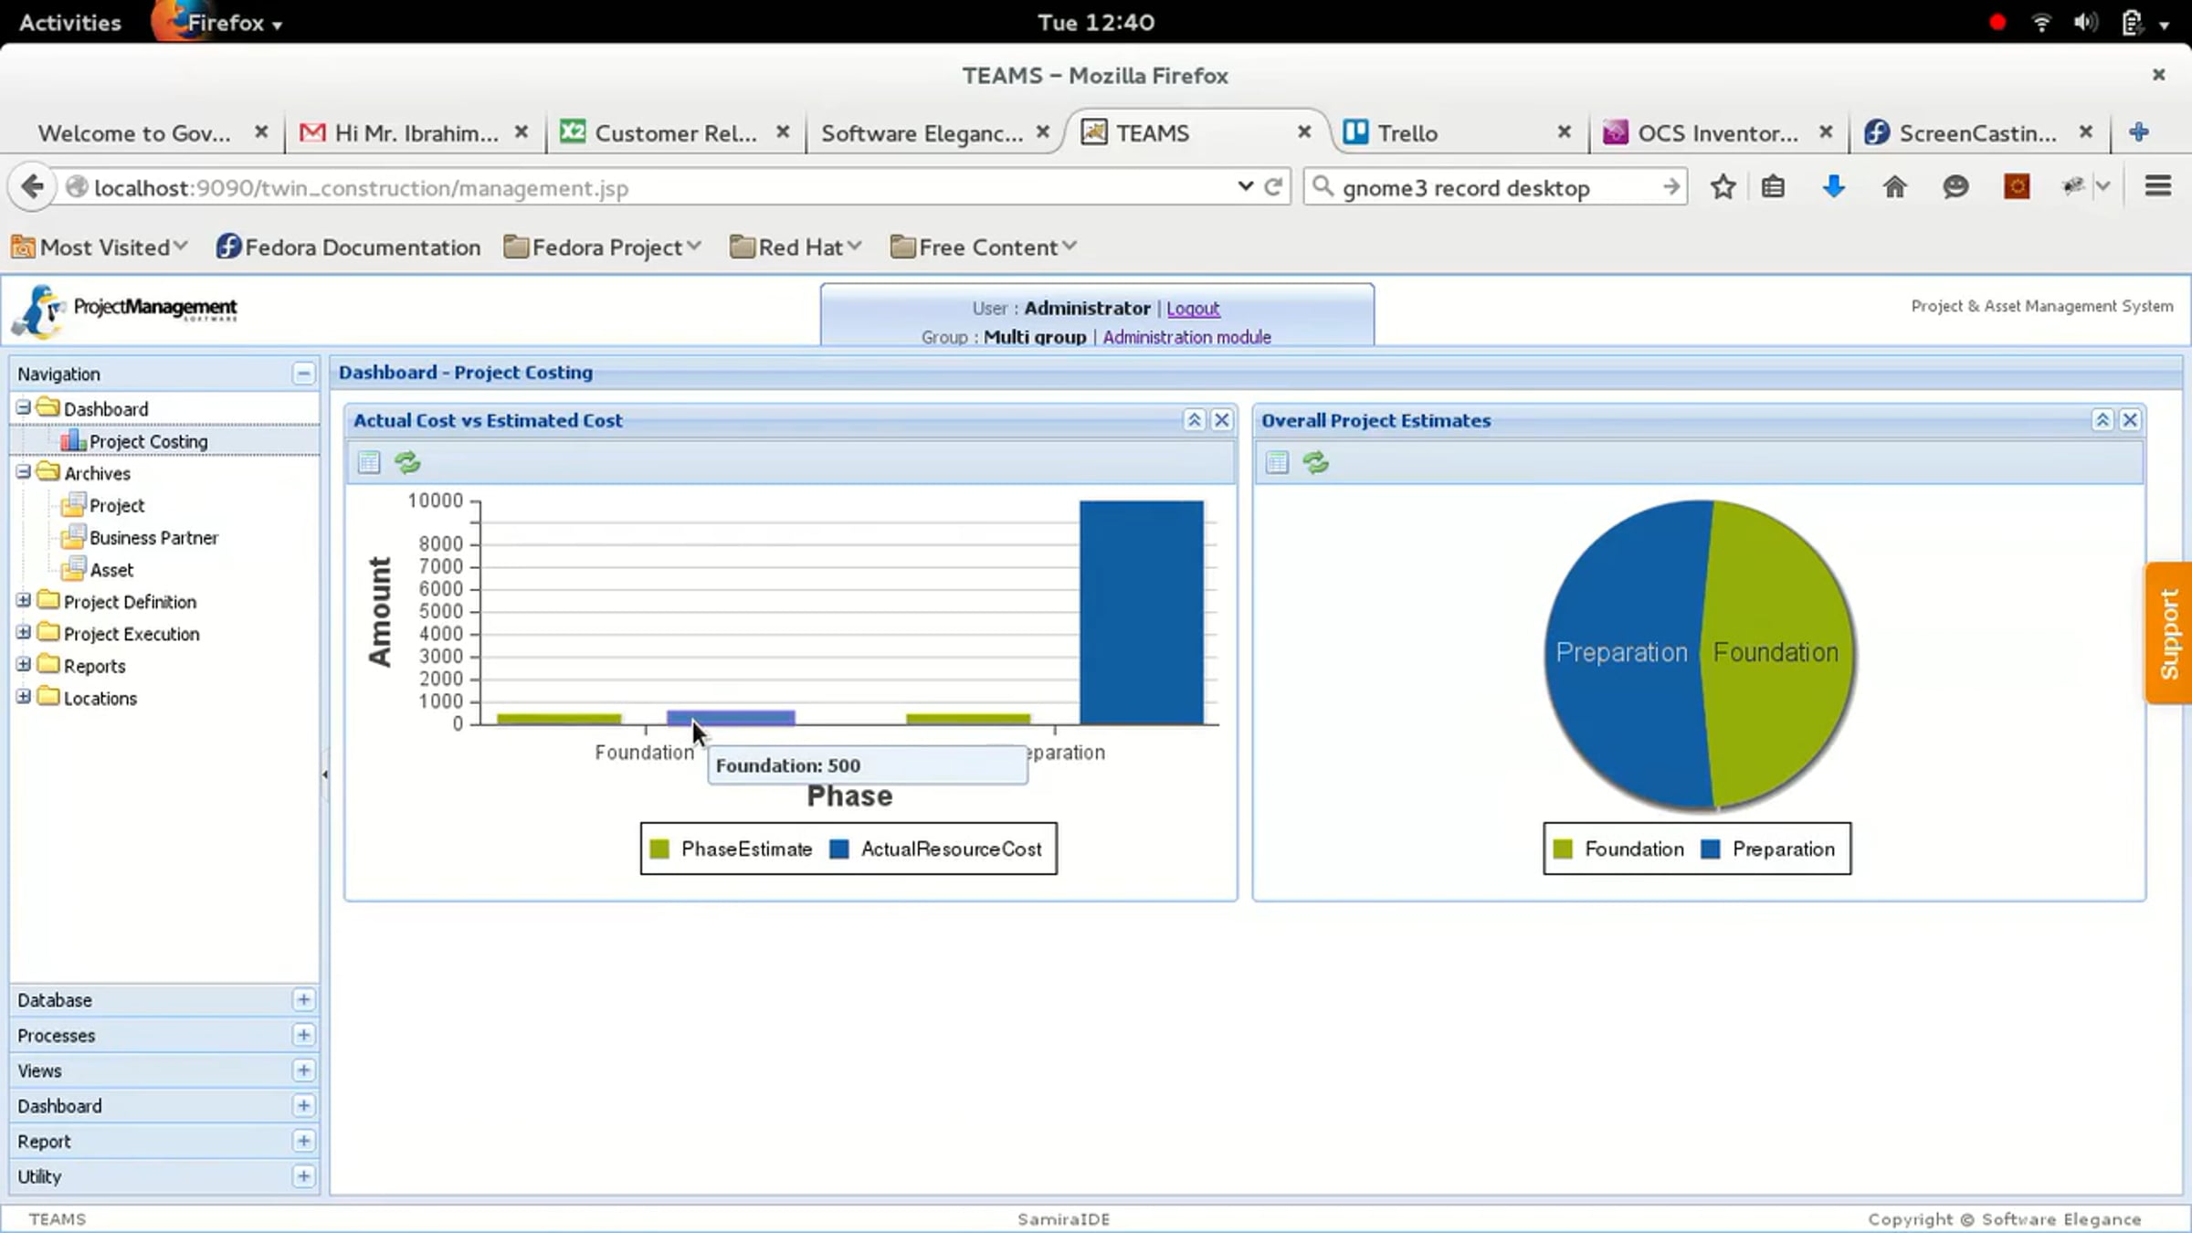Collapse the Dashboard tree folder

point(24,407)
